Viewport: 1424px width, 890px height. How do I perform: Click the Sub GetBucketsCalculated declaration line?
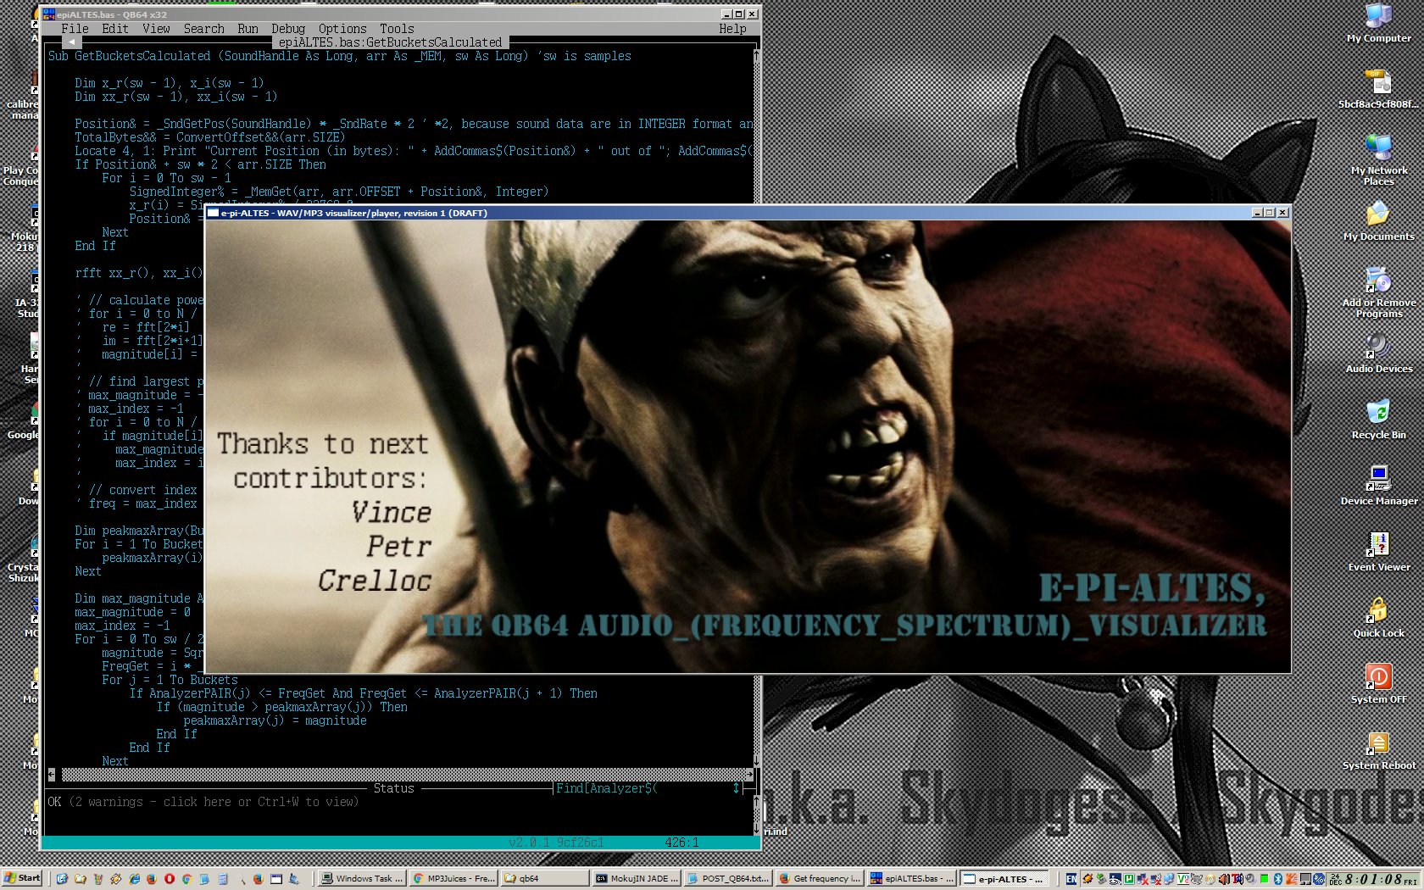click(x=339, y=56)
